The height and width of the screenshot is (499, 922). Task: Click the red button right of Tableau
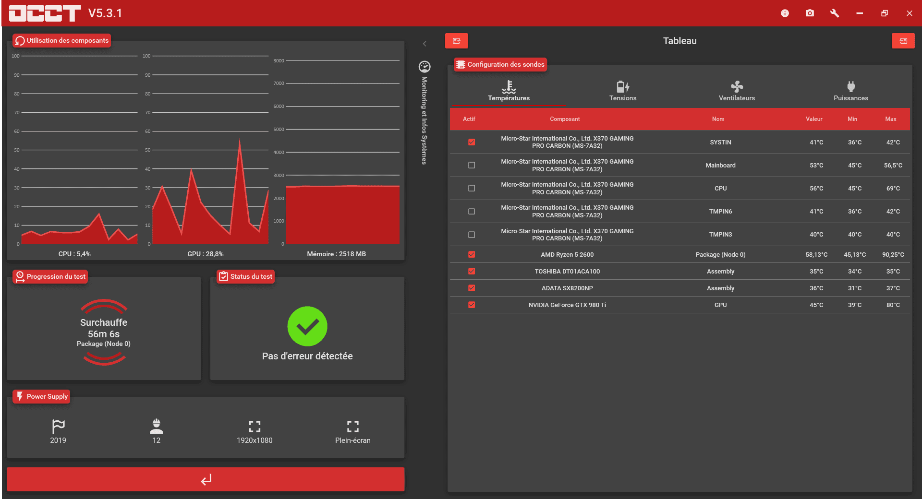pos(903,41)
